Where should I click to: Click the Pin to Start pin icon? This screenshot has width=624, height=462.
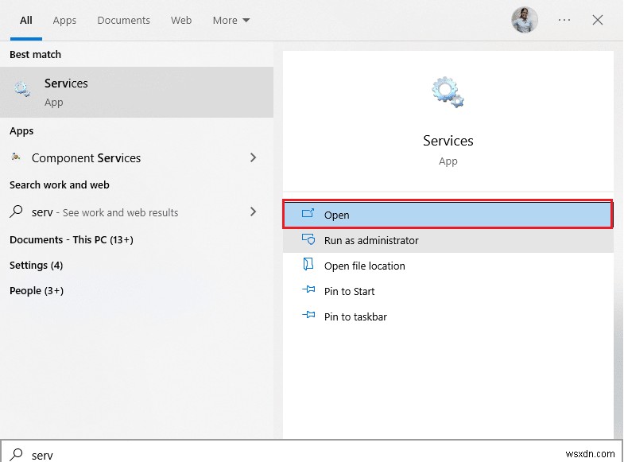point(308,291)
